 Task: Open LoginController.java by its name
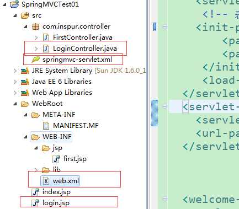coord(85,49)
